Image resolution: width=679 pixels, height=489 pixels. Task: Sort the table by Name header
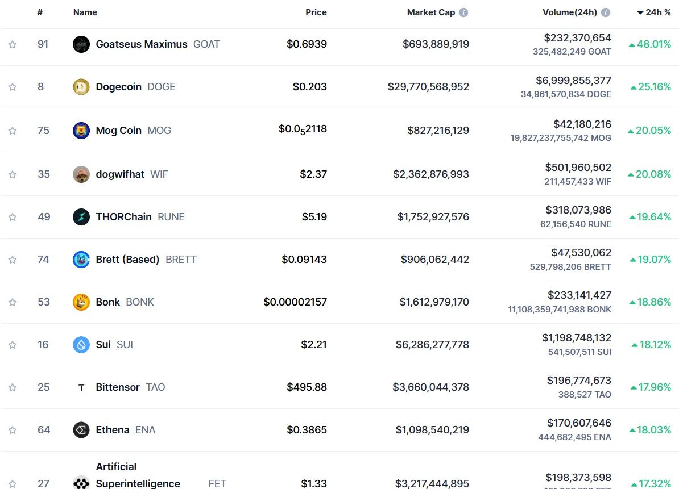coord(85,12)
